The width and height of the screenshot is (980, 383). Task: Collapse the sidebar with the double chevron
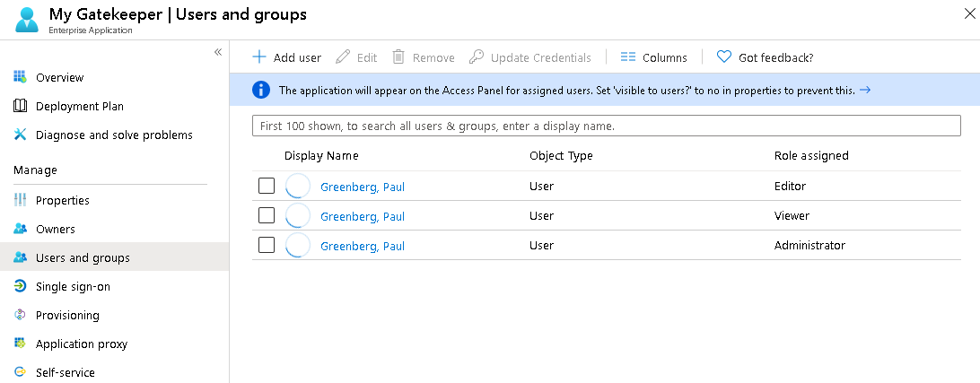(218, 52)
